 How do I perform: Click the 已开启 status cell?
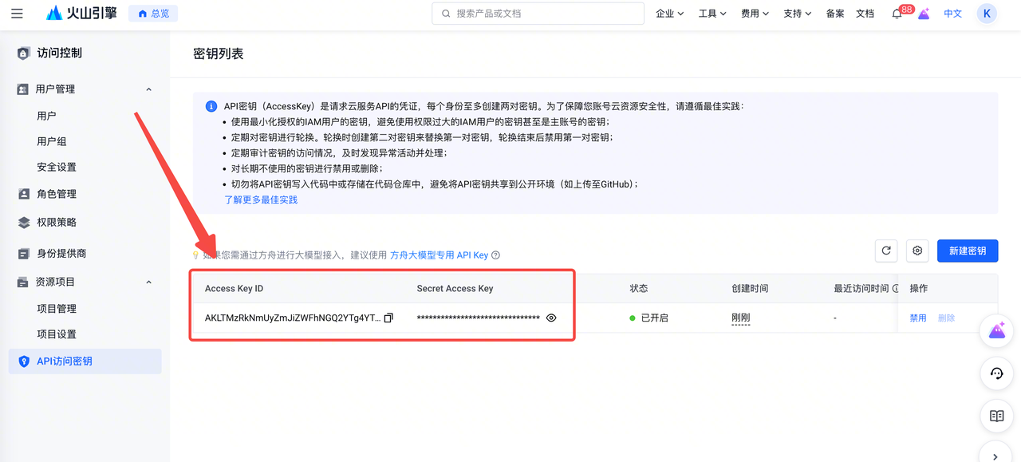648,318
